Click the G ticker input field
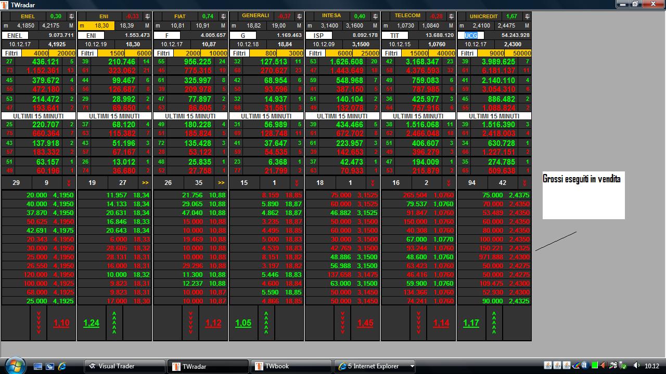Viewport: 666px width, 374px height. [x=243, y=35]
